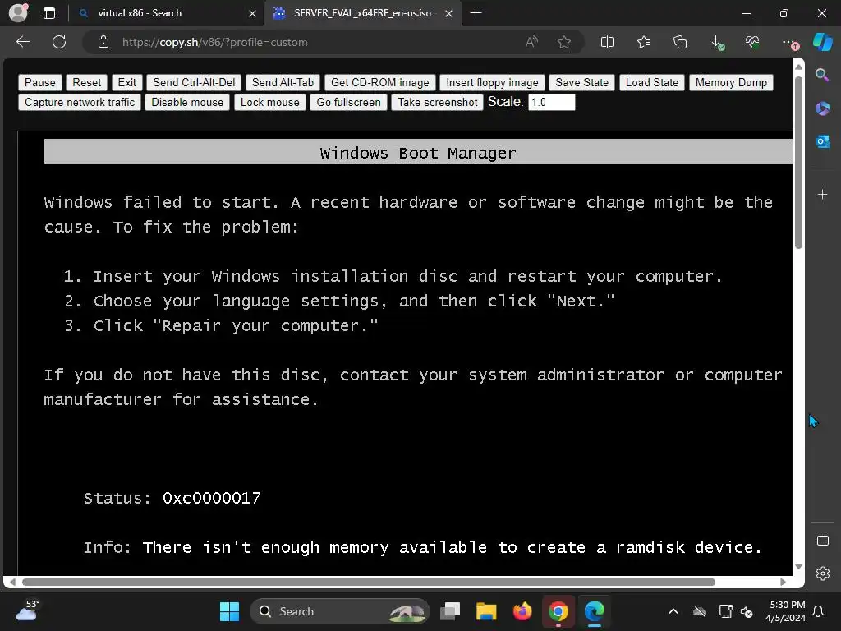
Task: Click the horizontal scrollbar thumb
Action: click(x=369, y=583)
